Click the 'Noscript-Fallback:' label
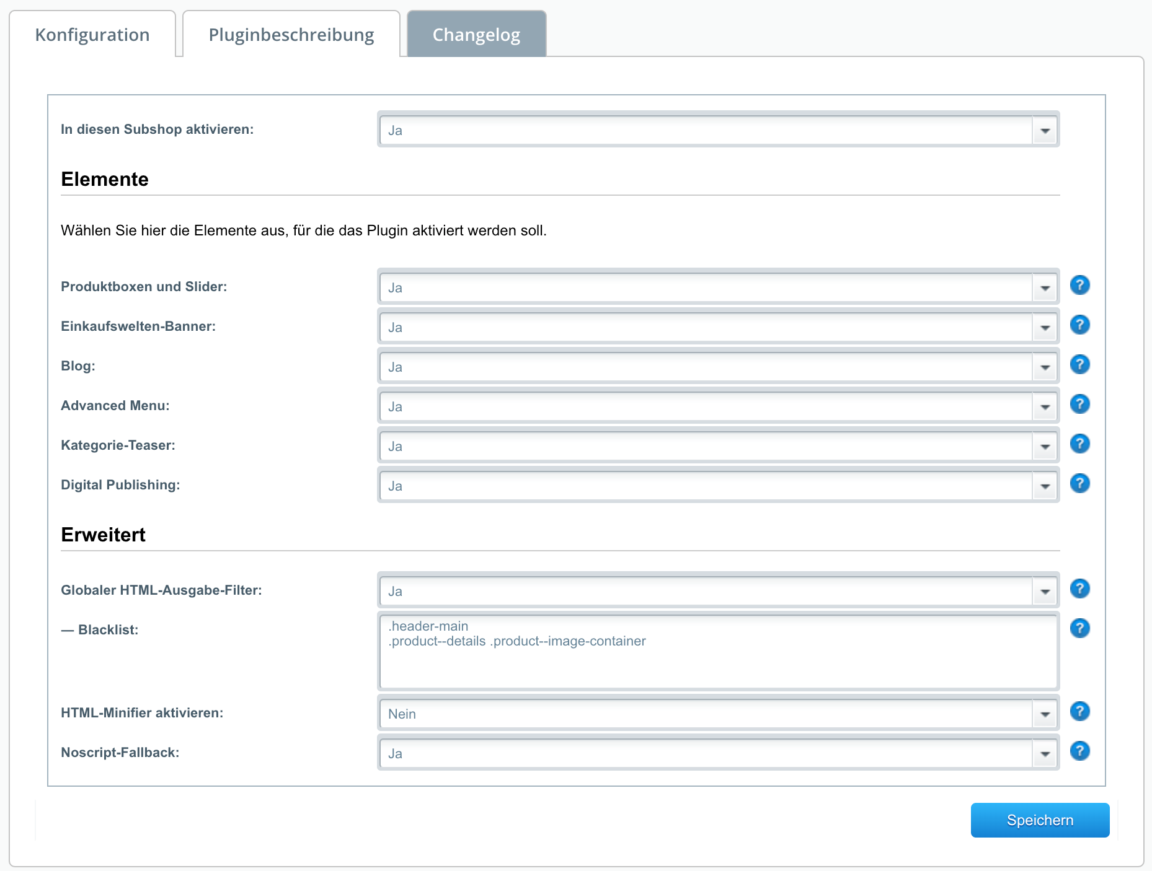 coord(120,752)
